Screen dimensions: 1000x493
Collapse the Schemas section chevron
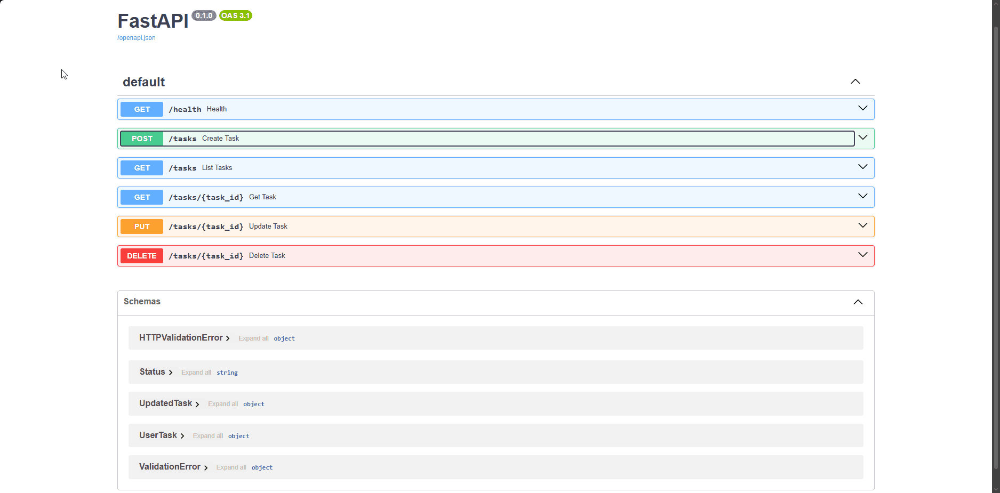(x=858, y=302)
